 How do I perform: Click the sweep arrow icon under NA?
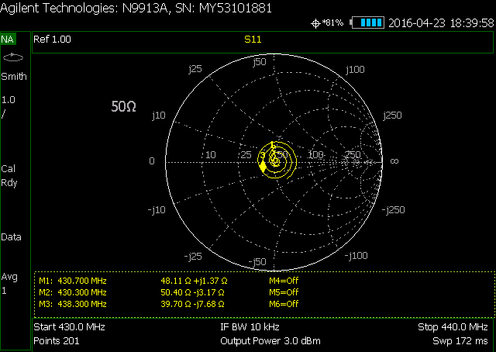(x=13, y=57)
